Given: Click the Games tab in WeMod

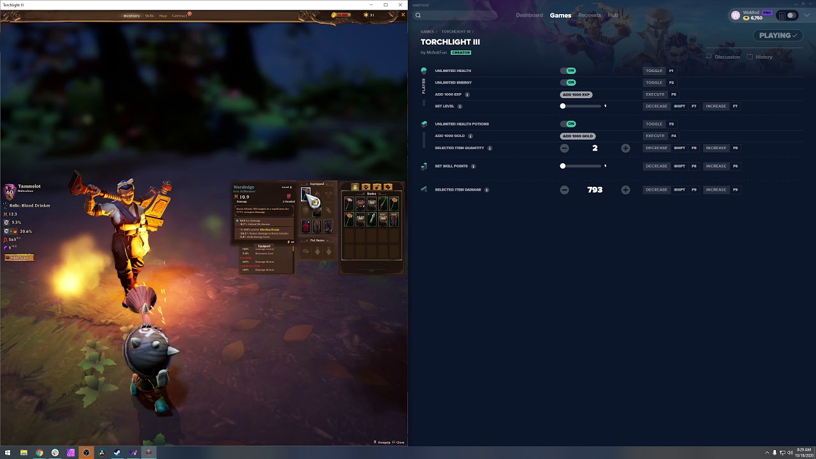Looking at the screenshot, I should point(560,15).
